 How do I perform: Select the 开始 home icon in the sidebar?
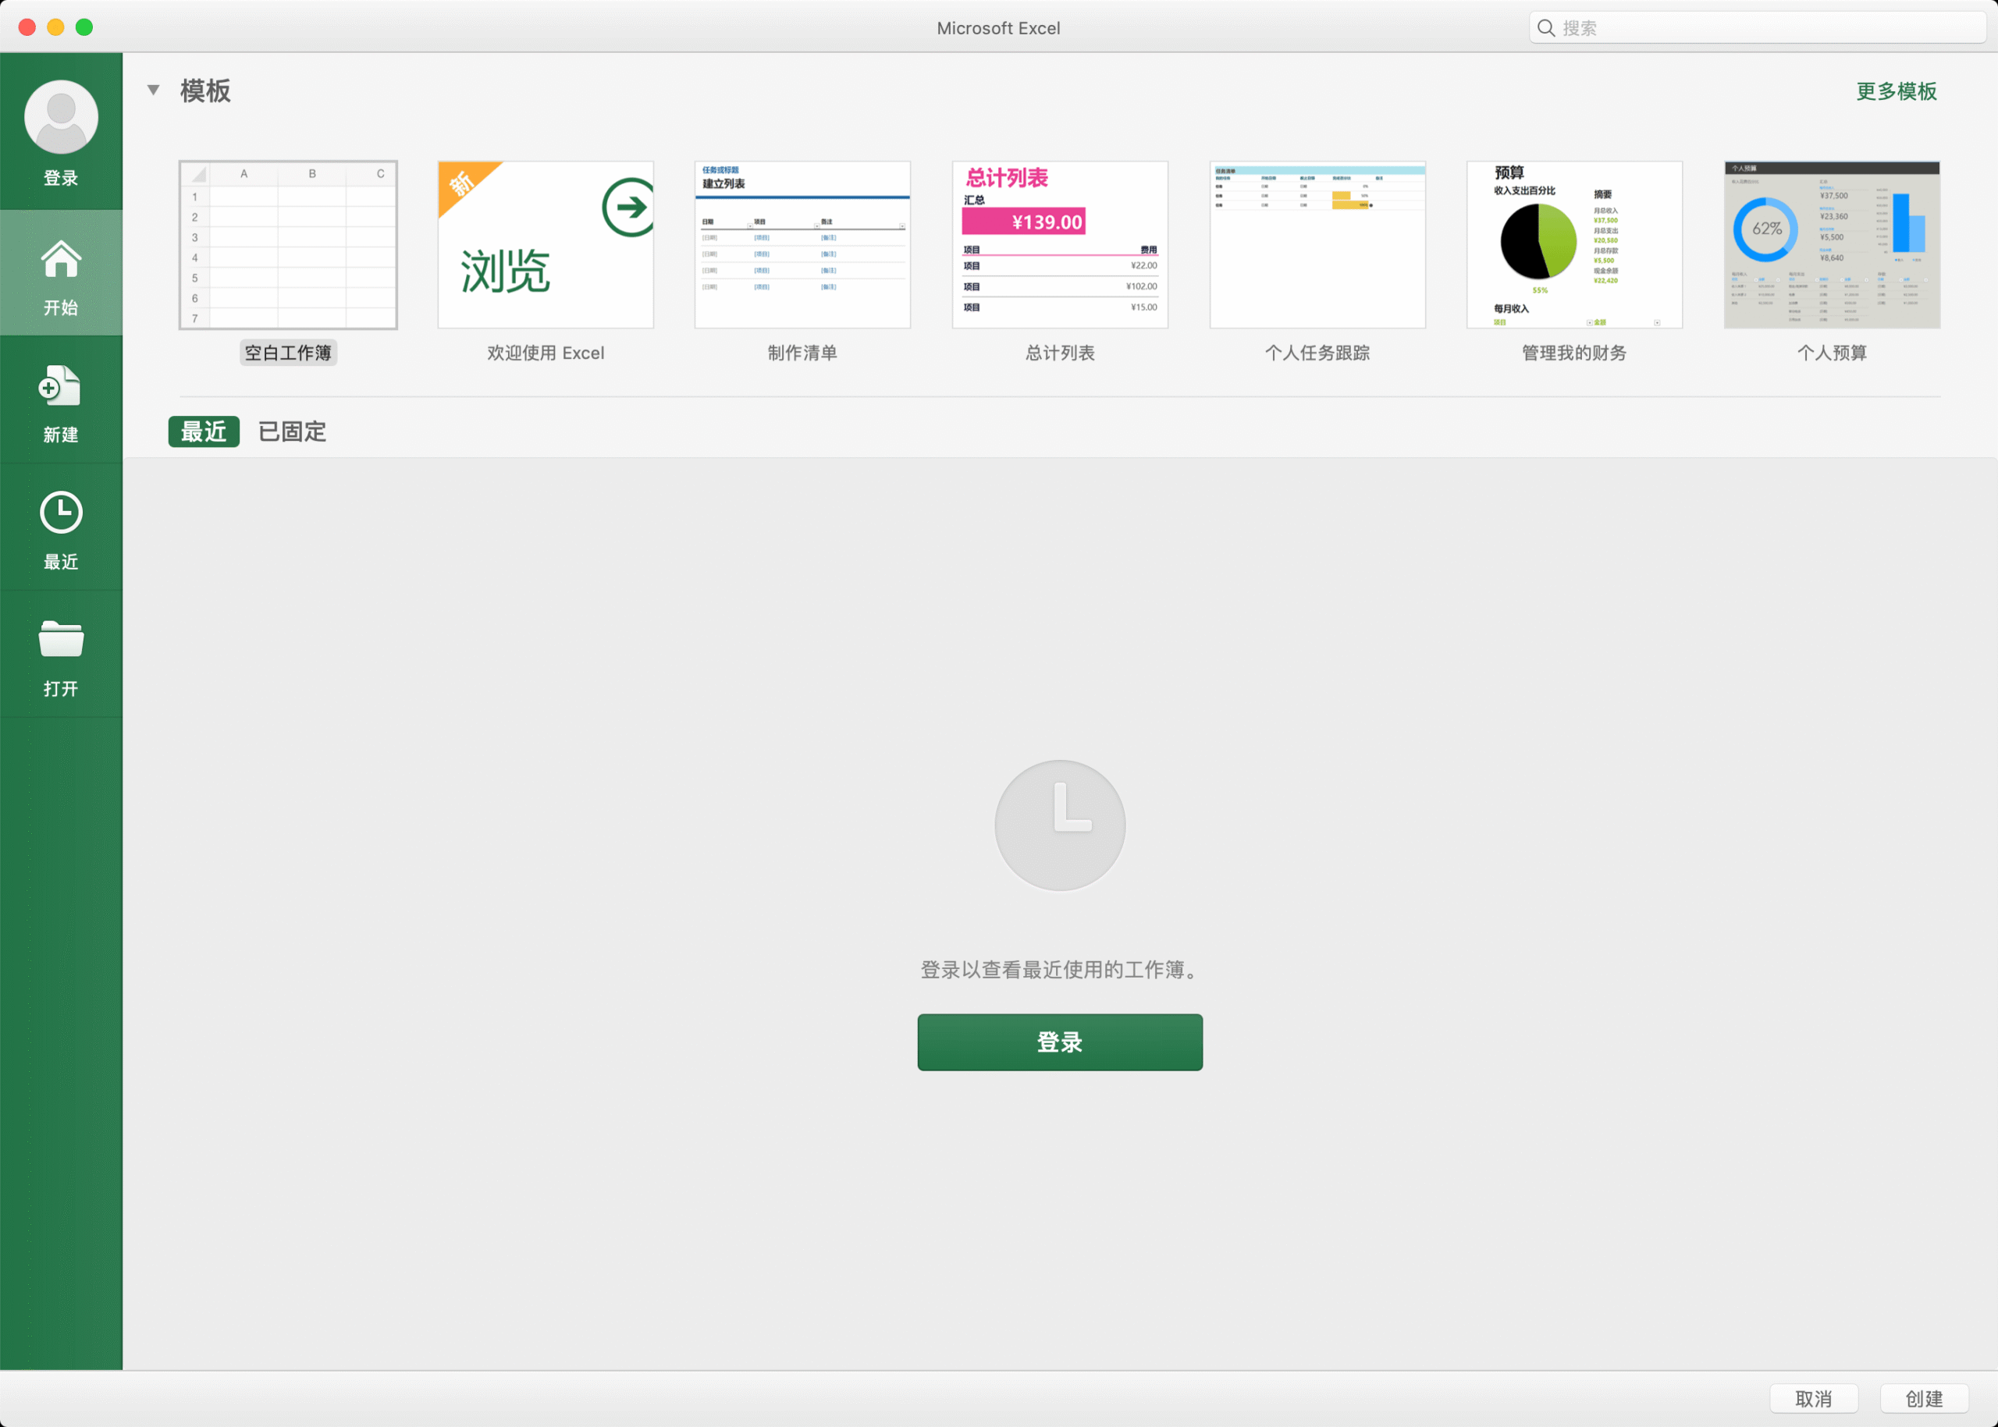[61, 259]
